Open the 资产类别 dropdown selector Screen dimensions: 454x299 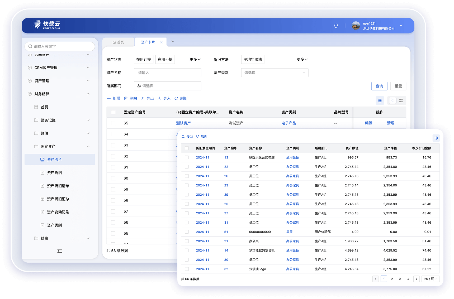[x=275, y=73]
